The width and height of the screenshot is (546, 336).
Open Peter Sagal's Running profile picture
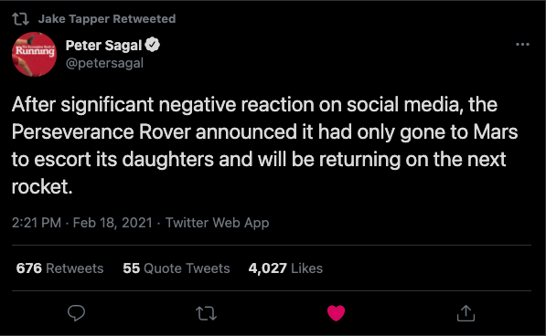(34, 54)
